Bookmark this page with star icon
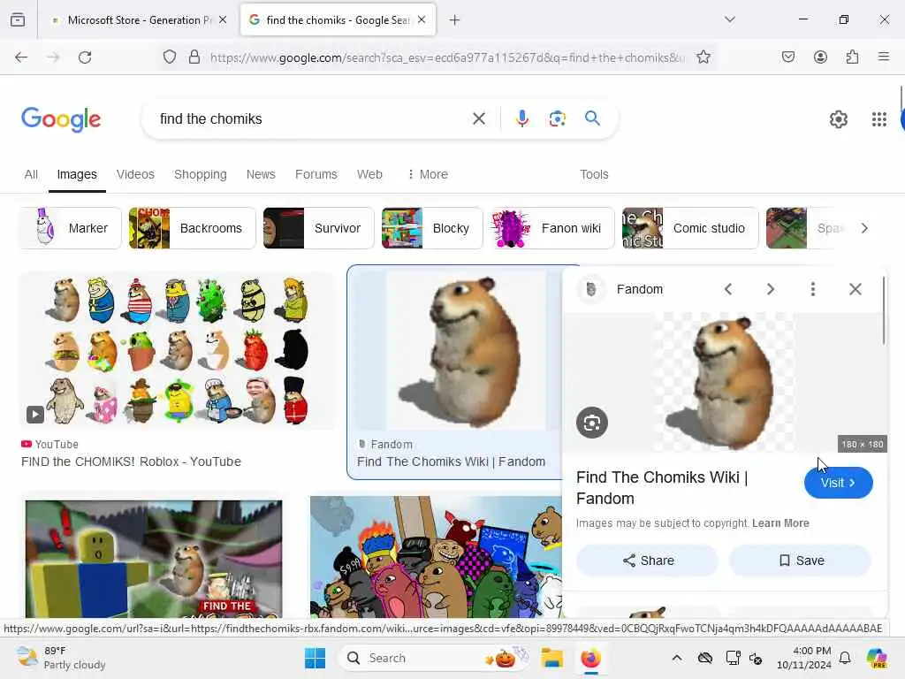 (x=703, y=57)
